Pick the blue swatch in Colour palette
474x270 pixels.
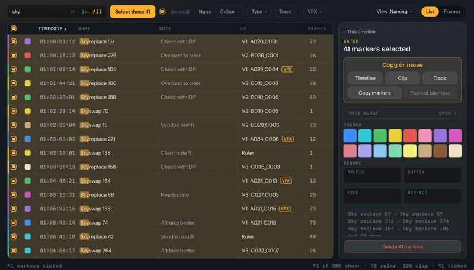tap(350, 136)
